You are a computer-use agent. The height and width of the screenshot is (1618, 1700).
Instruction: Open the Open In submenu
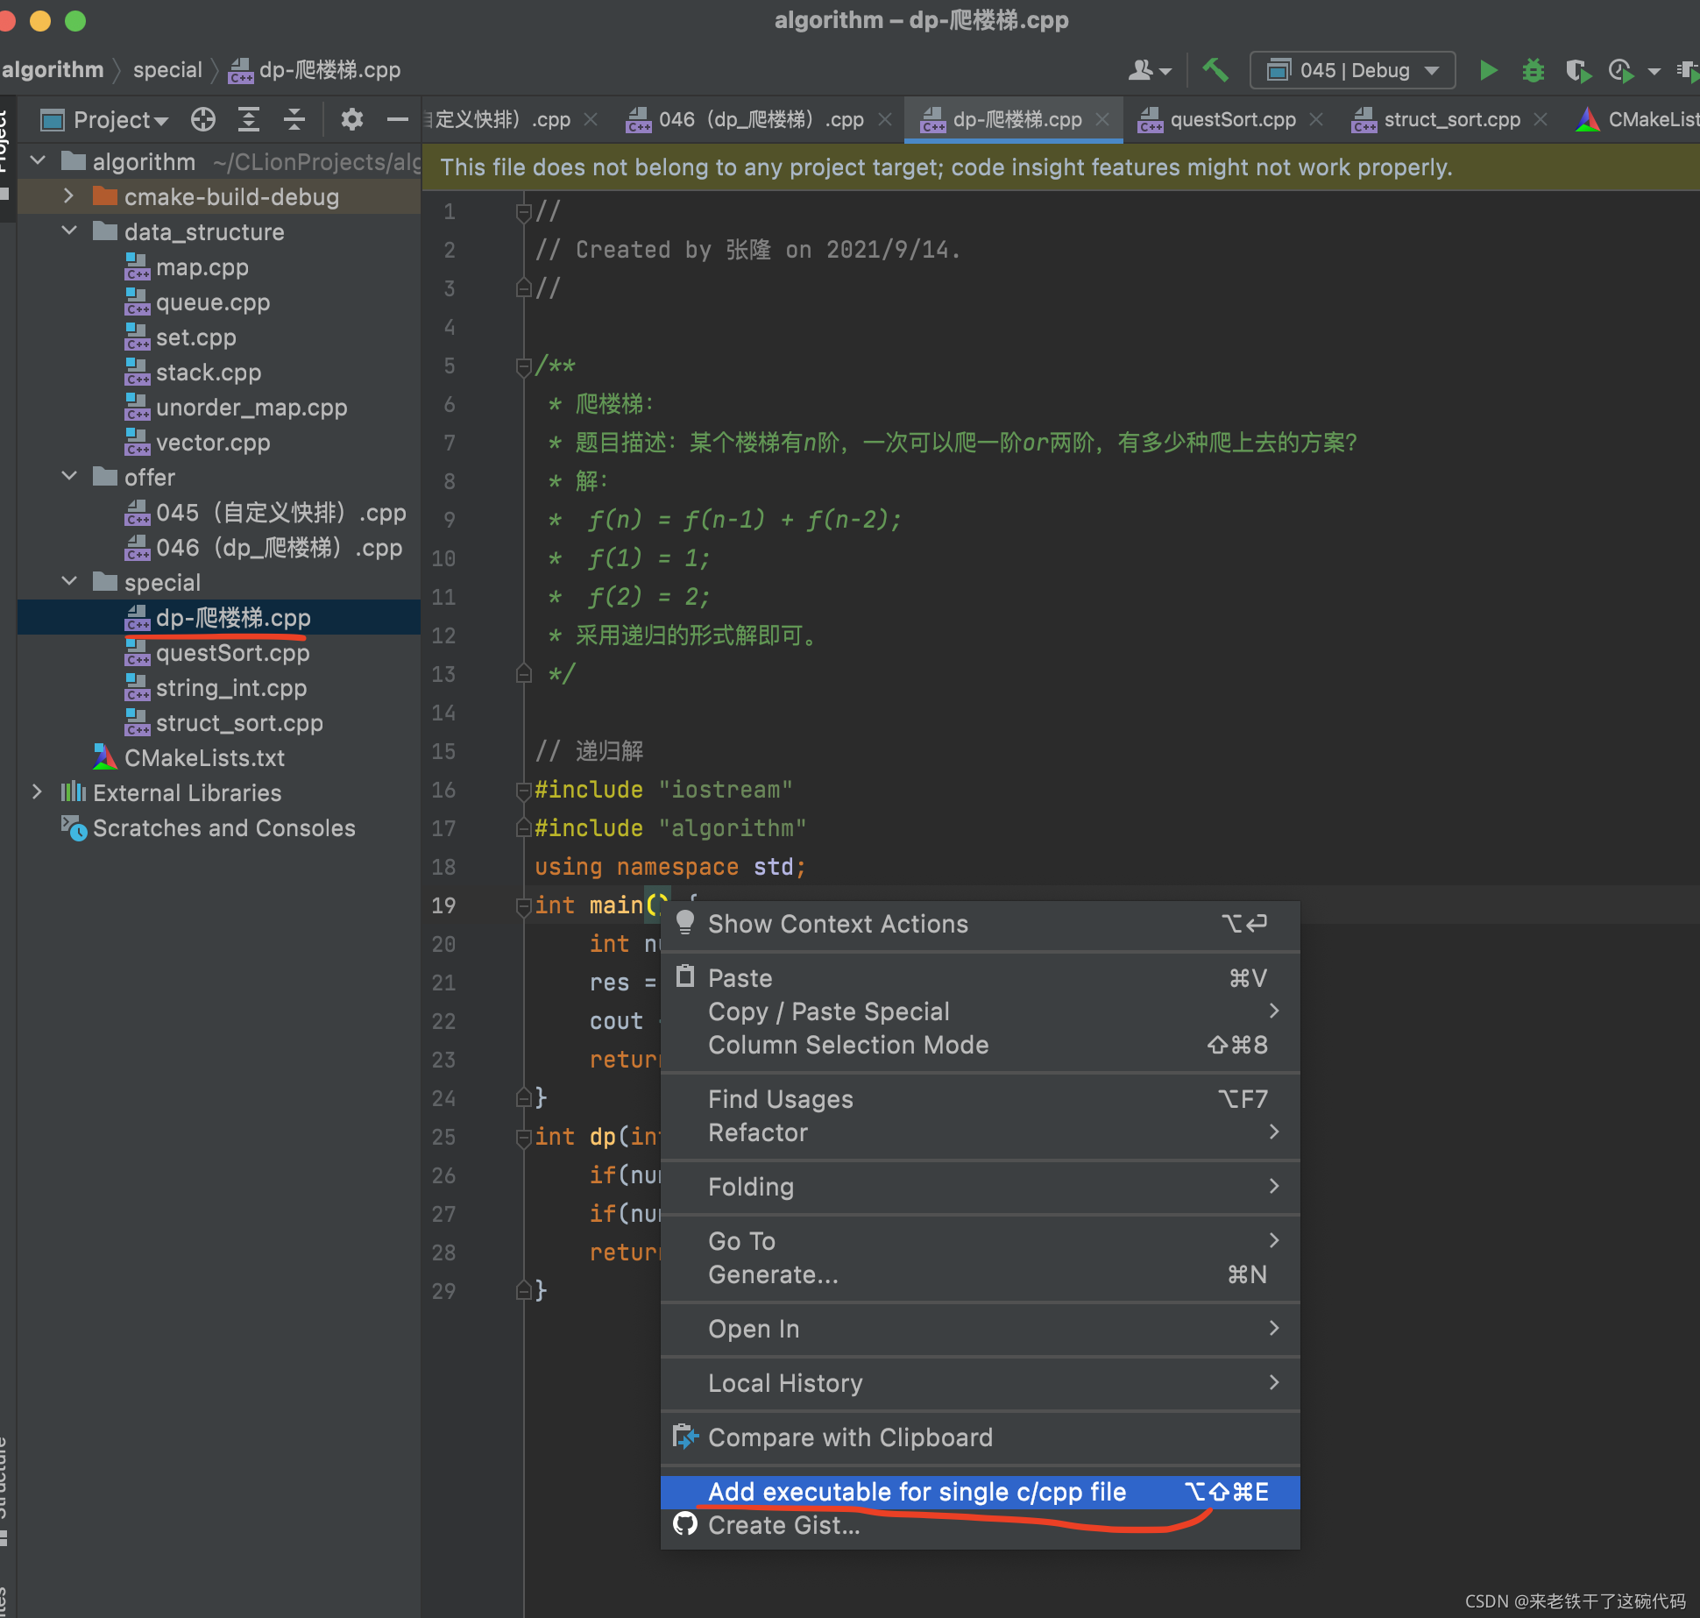(980, 1329)
